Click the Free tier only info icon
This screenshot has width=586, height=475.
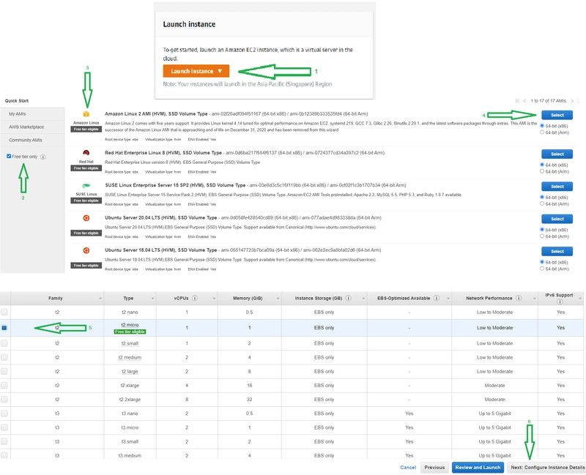(43, 157)
